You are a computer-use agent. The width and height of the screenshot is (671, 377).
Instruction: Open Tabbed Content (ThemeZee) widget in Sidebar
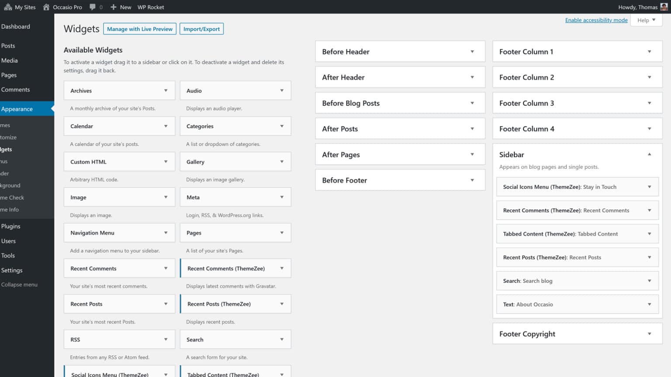[578, 234]
